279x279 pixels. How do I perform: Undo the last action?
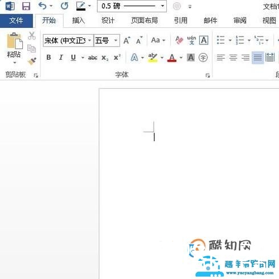pyautogui.click(x=42, y=6)
